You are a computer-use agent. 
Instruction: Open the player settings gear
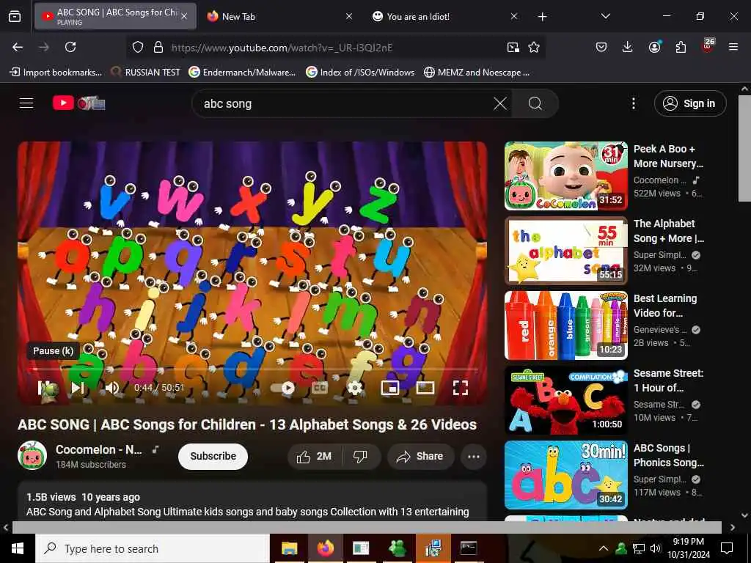(x=354, y=387)
